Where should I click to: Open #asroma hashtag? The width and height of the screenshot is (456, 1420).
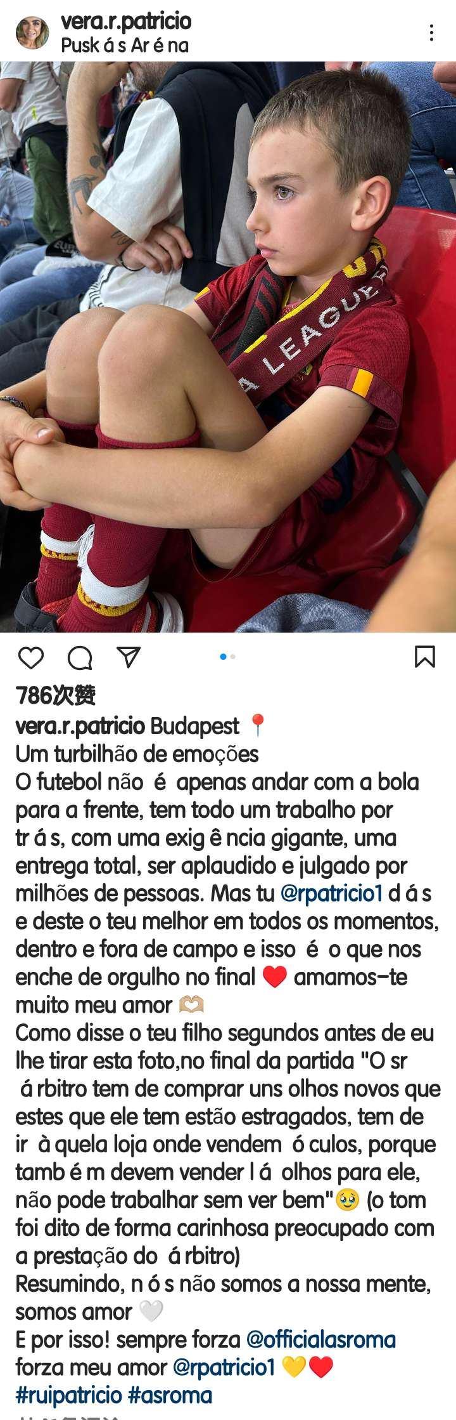click(170, 1395)
